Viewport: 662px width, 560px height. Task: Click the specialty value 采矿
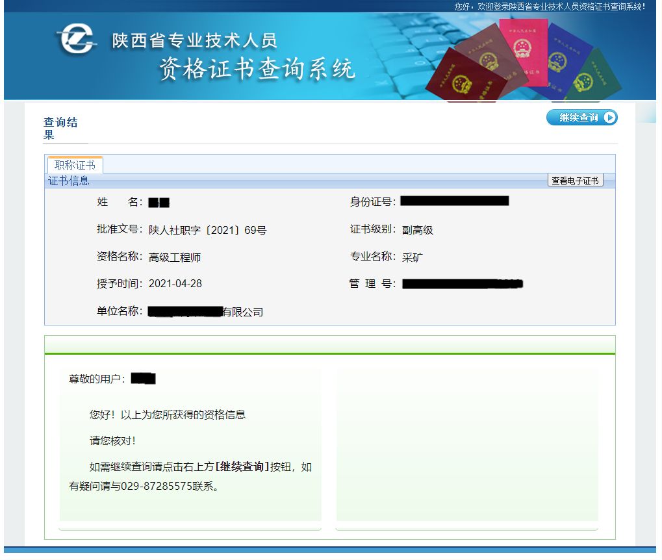[x=412, y=257]
